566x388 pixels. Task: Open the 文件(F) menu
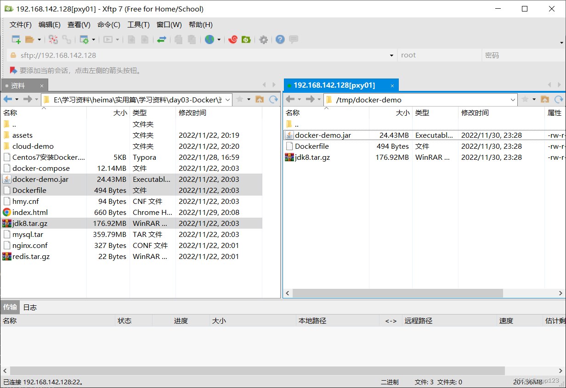21,25
